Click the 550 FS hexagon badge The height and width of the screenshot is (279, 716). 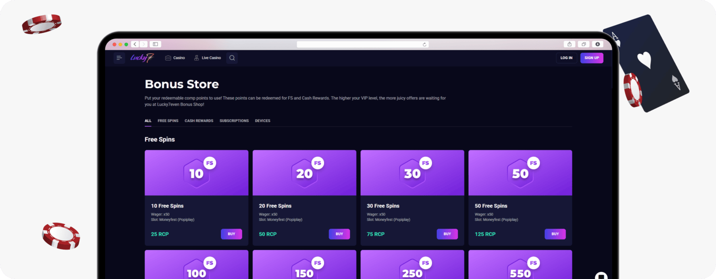point(520,269)
